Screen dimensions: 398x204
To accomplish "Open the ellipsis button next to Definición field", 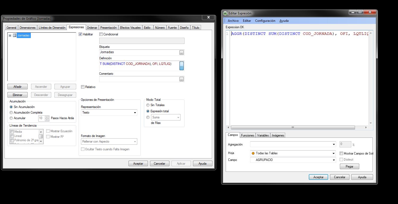I will click(x=182, y=66).
